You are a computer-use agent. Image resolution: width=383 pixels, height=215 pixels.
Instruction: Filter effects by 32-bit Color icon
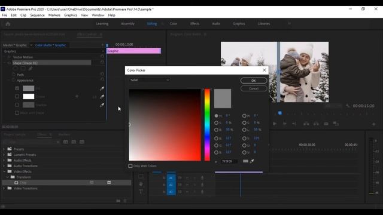[74, 142]
